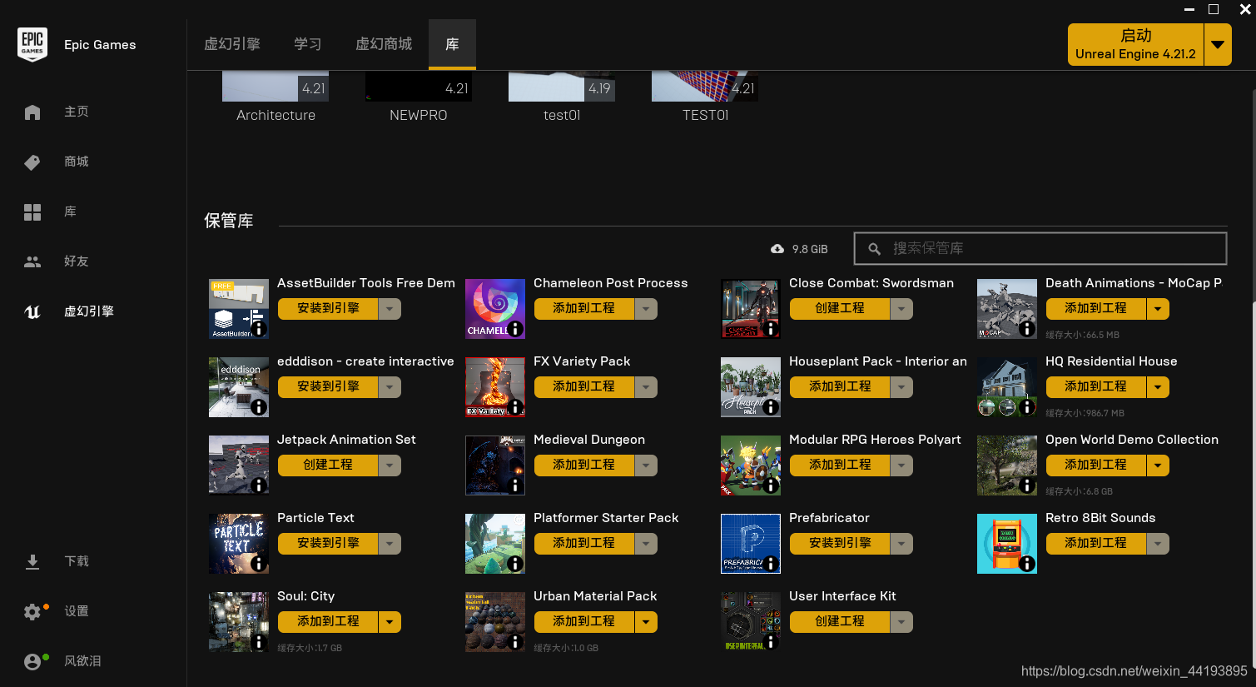Launch Unreal Engine 4.21.2
The height and width of the screenshot is (687, 1256).
pyautogui.click(x=1135, y=44)
